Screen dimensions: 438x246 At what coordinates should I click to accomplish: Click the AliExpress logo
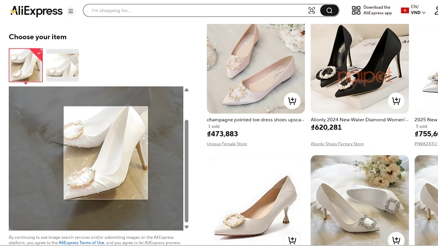tap(36, 10)
